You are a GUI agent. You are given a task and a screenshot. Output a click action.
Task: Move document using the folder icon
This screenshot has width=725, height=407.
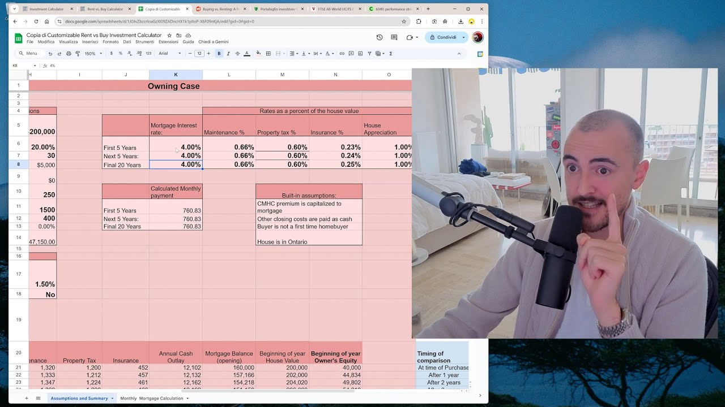pos(179,35)
